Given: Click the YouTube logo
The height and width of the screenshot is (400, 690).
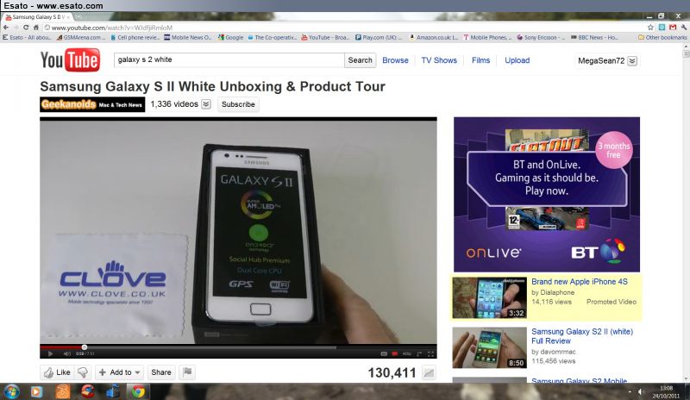Looking at the screenshot, I should click(71, 60).
